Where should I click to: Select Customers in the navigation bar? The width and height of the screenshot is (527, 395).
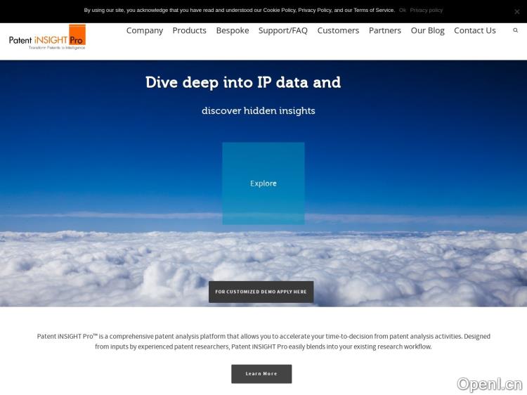pos(338,30)
